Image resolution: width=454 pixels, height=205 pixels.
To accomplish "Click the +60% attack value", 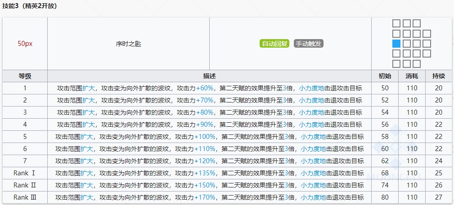I will 205,88.
